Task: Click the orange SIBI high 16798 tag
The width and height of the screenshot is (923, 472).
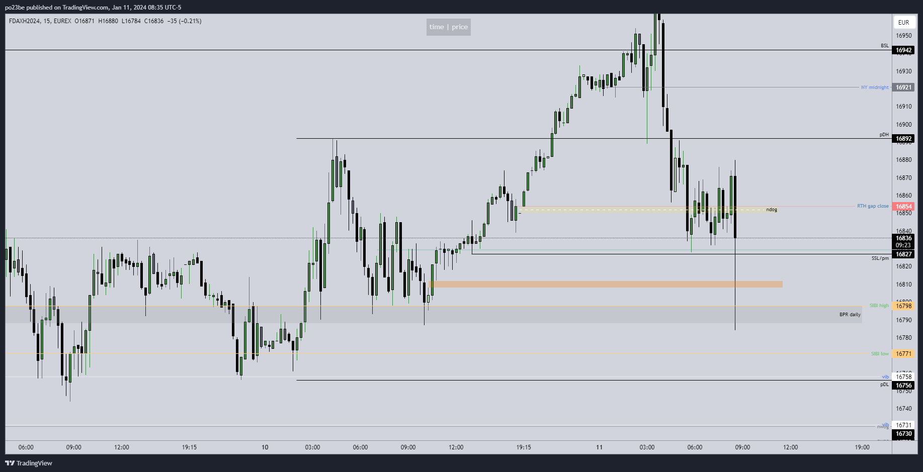Action: tap(903, 306)
